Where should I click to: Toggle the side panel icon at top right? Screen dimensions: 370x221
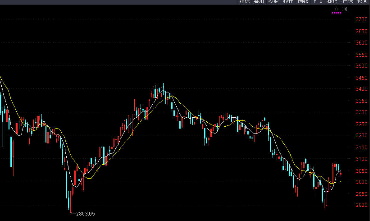pos(344,9)
